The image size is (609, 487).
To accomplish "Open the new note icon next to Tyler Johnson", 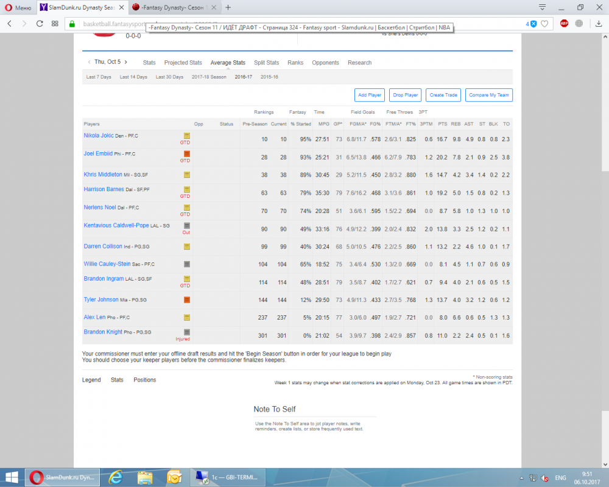I will click(x=186, y=299).
